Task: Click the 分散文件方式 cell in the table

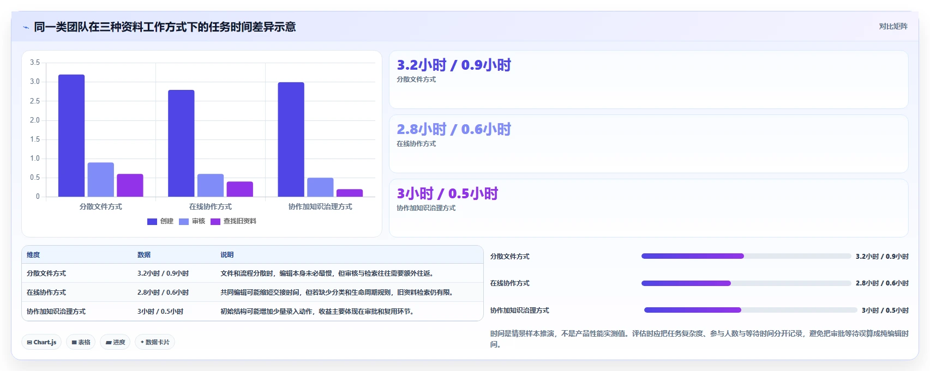Action: click(x=46, y=273)
